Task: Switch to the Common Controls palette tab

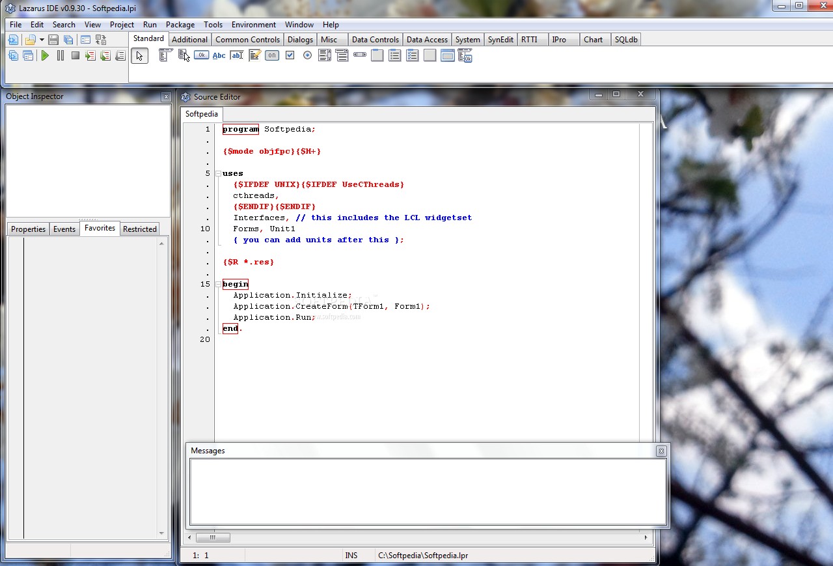Action: [247, 40]
